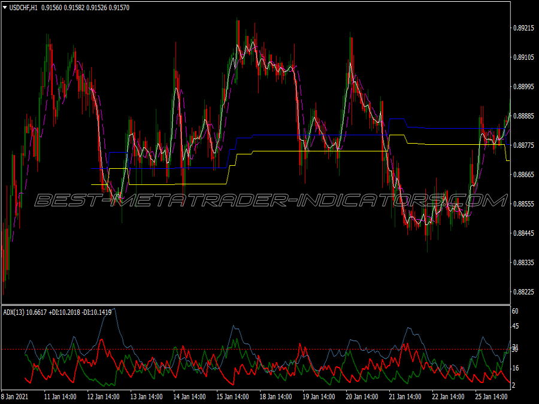
Task: Click the 15 Jan 14:00 time label
Action: point(233,396)
